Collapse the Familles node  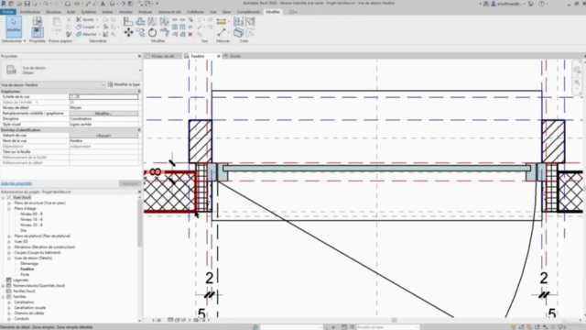pos(3,297)
